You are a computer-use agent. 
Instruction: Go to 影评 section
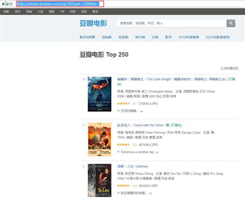[168, 37]
